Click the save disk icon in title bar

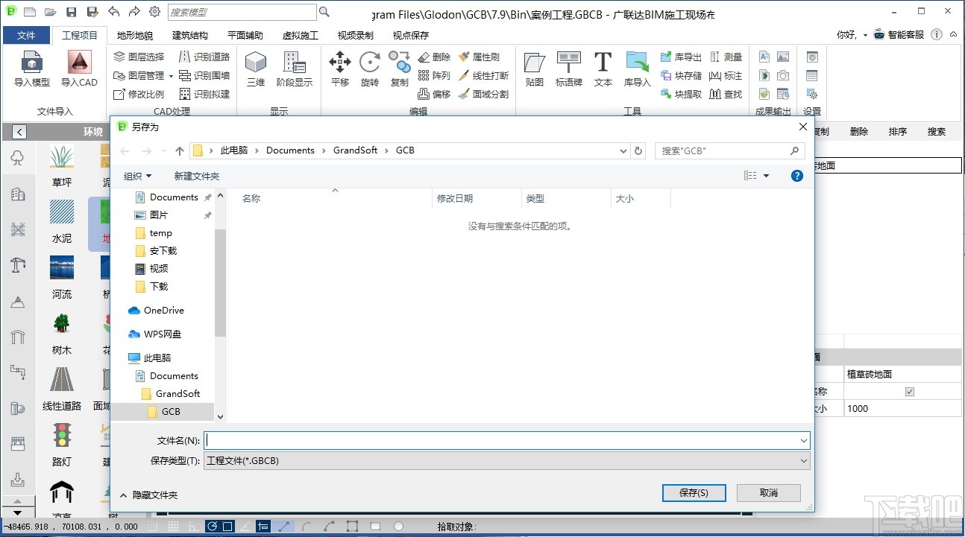coord(72,12)
